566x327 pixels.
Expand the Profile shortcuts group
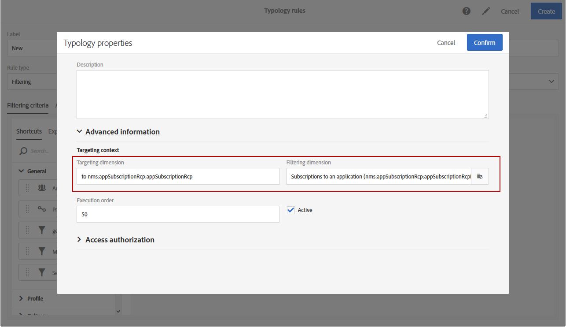(21, 298)
